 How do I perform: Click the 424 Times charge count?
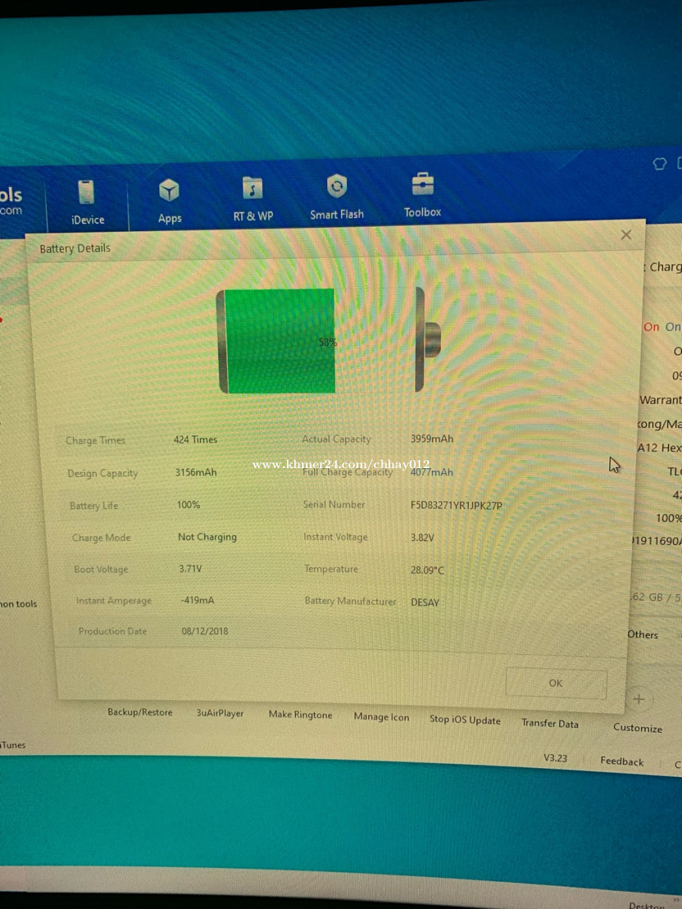[196, 440]
